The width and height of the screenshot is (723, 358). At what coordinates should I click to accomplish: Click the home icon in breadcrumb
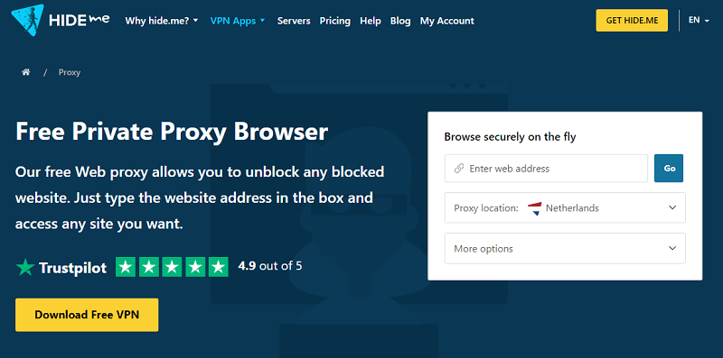click(26, 72)
